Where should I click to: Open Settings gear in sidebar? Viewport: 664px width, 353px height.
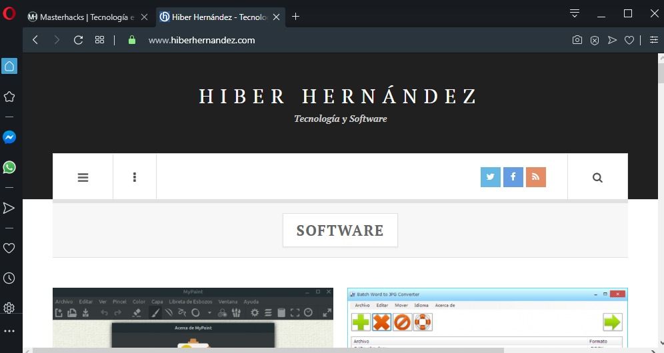pyautogui.click(x=9, y=308)
